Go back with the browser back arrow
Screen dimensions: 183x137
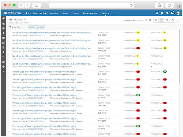click(21, 5)
